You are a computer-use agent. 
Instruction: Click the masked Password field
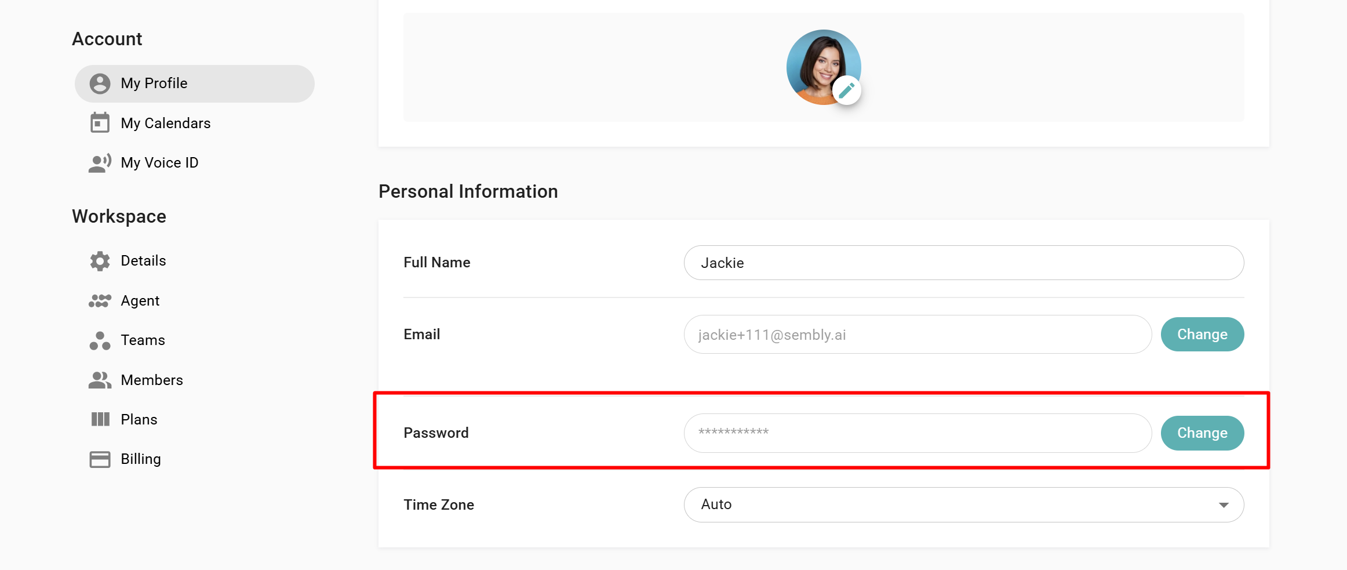(918, 433)
